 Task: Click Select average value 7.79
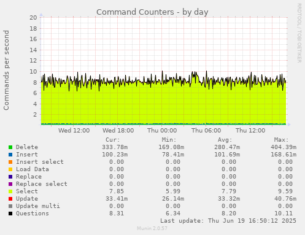coord(229,191)
